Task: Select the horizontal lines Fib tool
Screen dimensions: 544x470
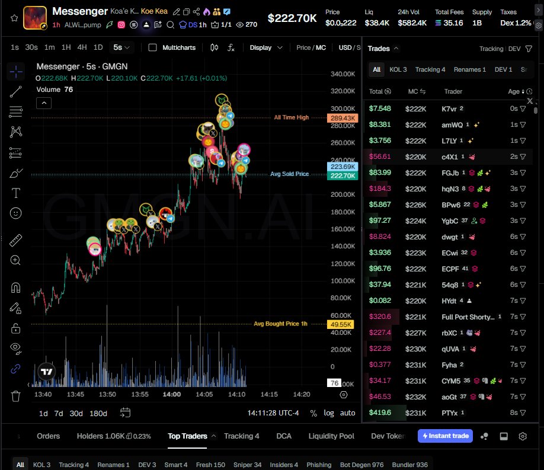Action: pyautogui.click(x=15, y=112)
